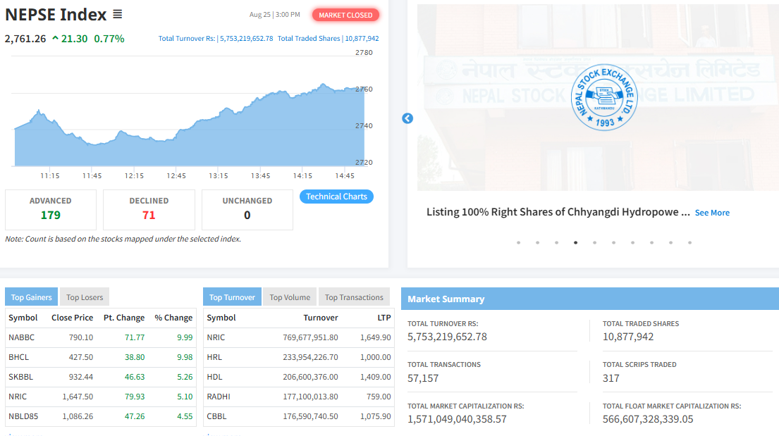Switch to the Top Losers tab

pos(85,297)
